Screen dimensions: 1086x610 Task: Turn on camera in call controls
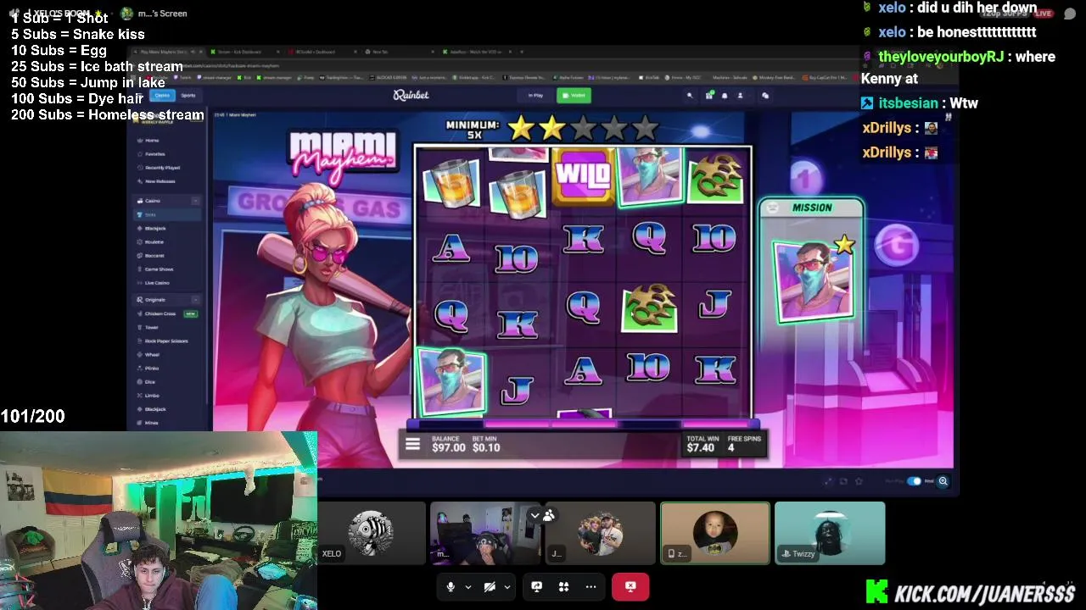(490, 586)
